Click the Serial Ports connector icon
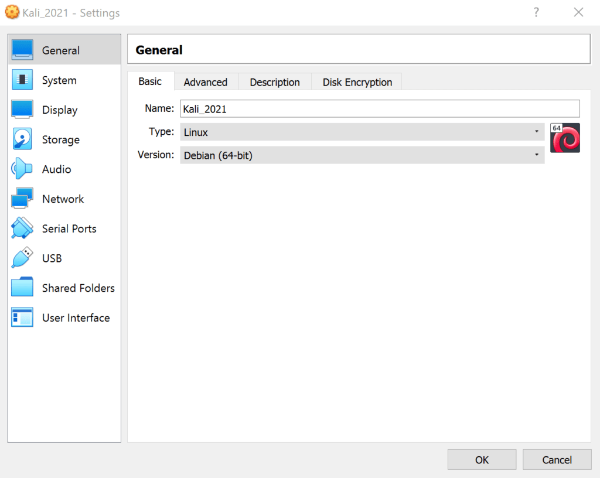Image resolution: width=600 pixels, height=478 pixels. click(x=22, y=228)
